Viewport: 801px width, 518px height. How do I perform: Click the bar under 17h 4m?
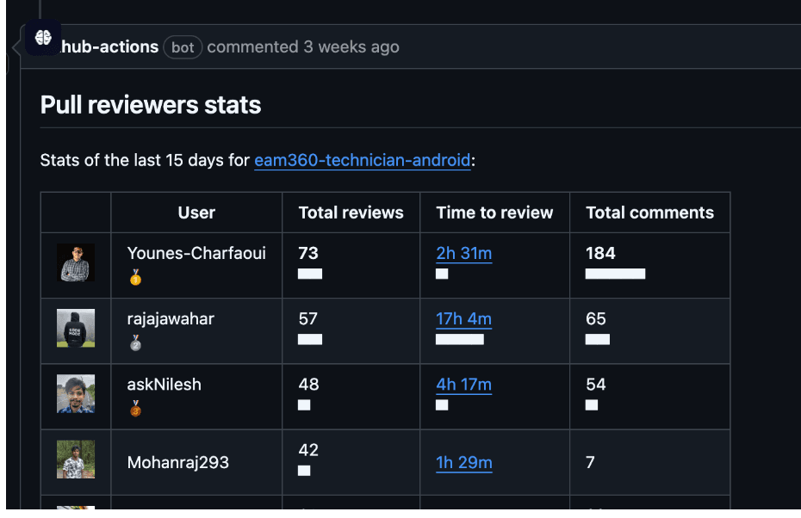pyautogui.click(x=460, y=339)
